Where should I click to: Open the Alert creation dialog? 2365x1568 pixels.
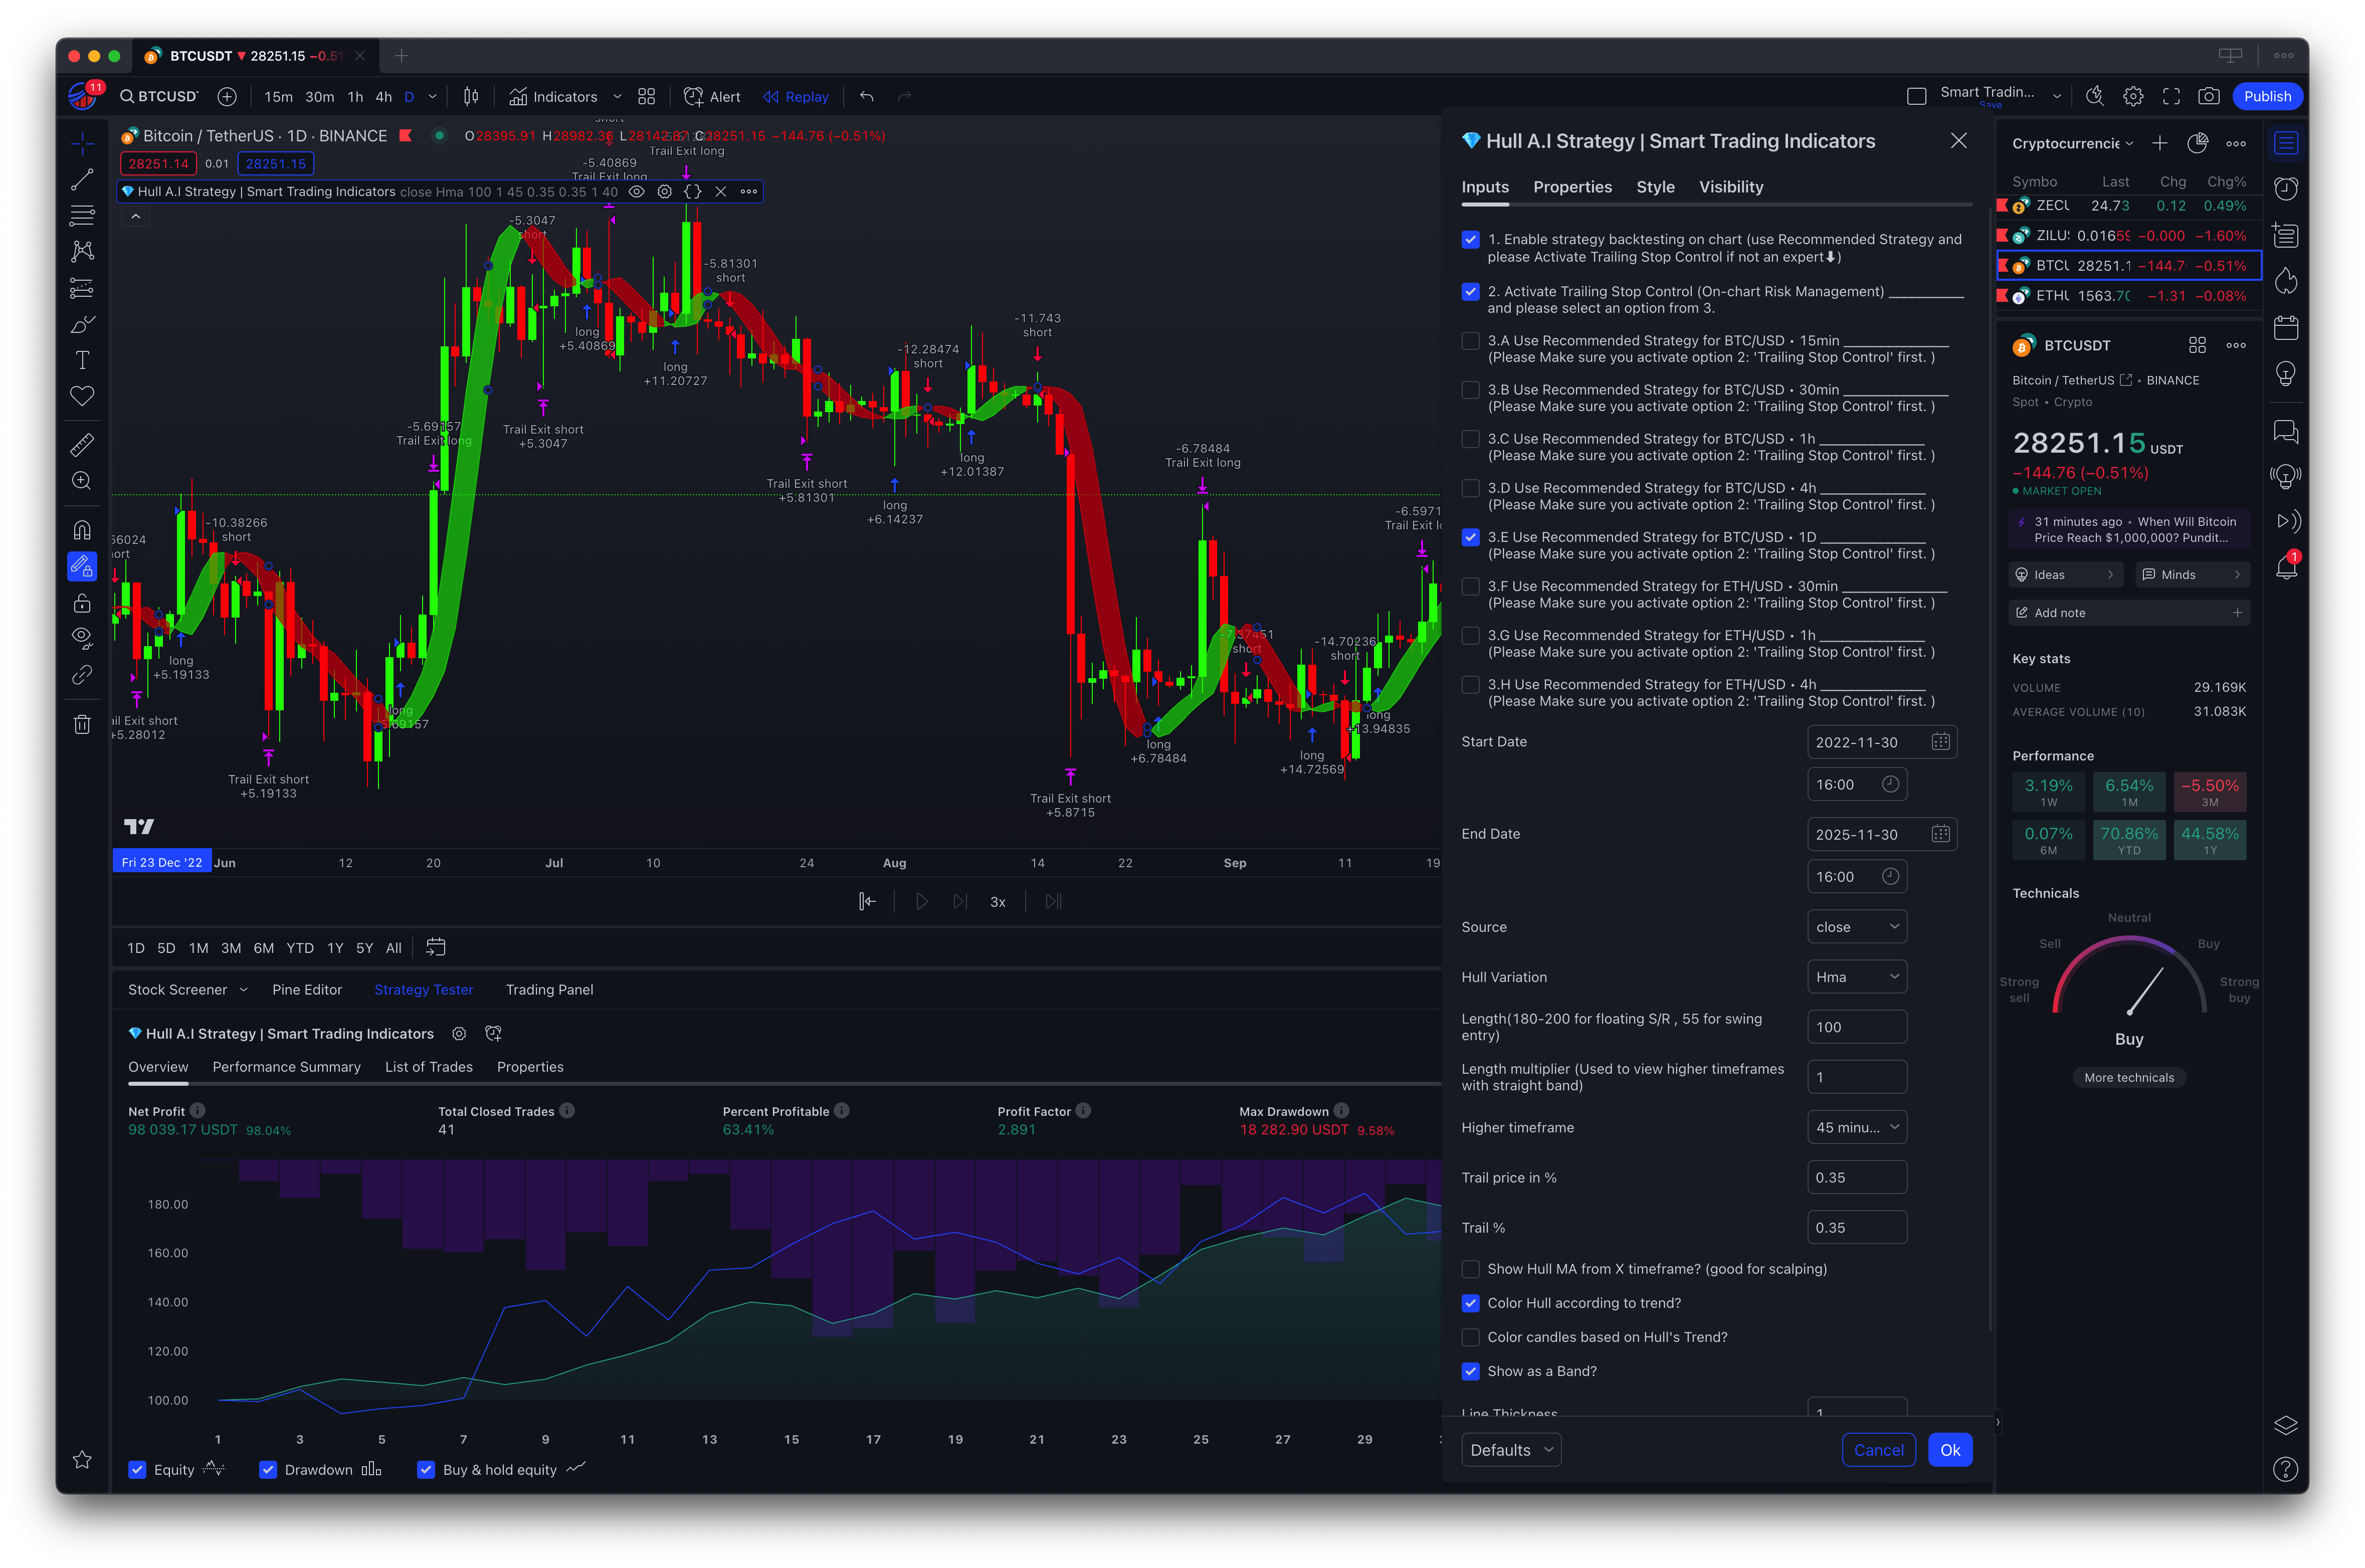click(712, 97)
